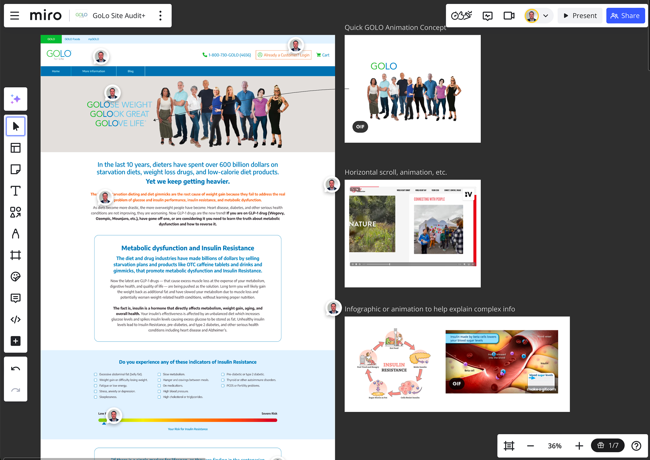This screenshot has width=650, height=460.
Task: Click the blue Share button
Action: (625, 16)
